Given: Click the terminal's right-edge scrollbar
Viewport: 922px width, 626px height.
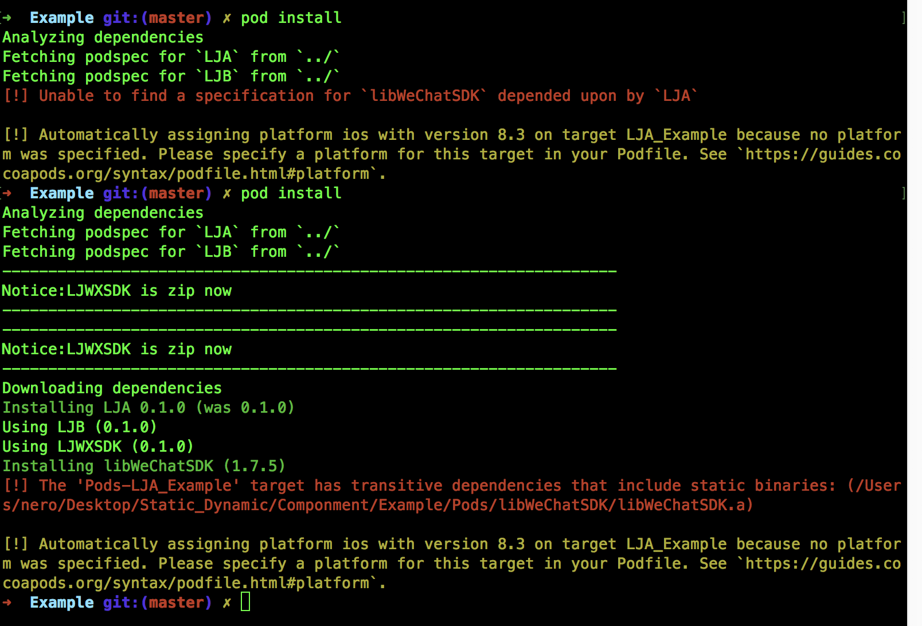Looking at the screenshot, I should tap(914, 313).
